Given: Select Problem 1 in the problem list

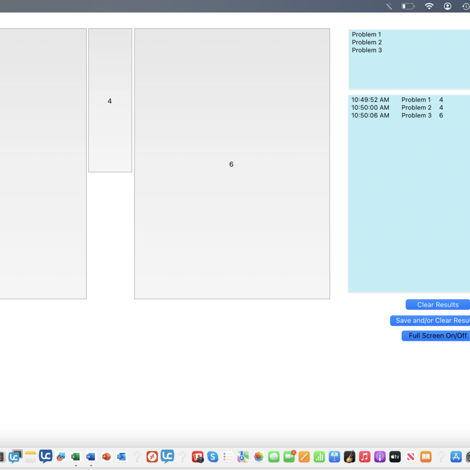Looking at the screenshot, I should 367,35.
